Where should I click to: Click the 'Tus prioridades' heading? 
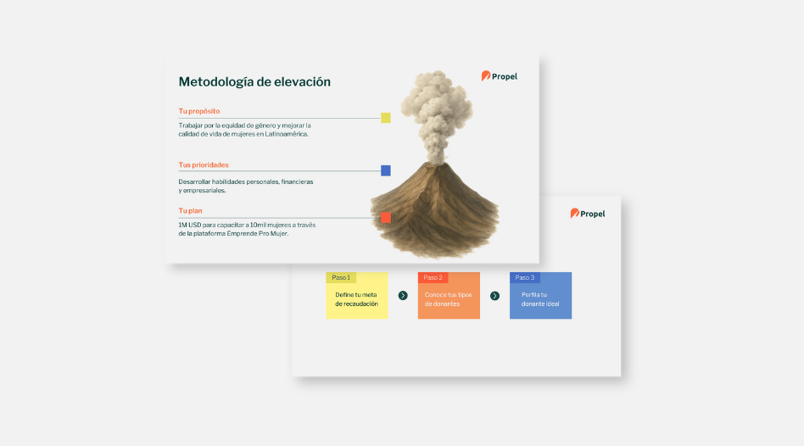[204, 165]
